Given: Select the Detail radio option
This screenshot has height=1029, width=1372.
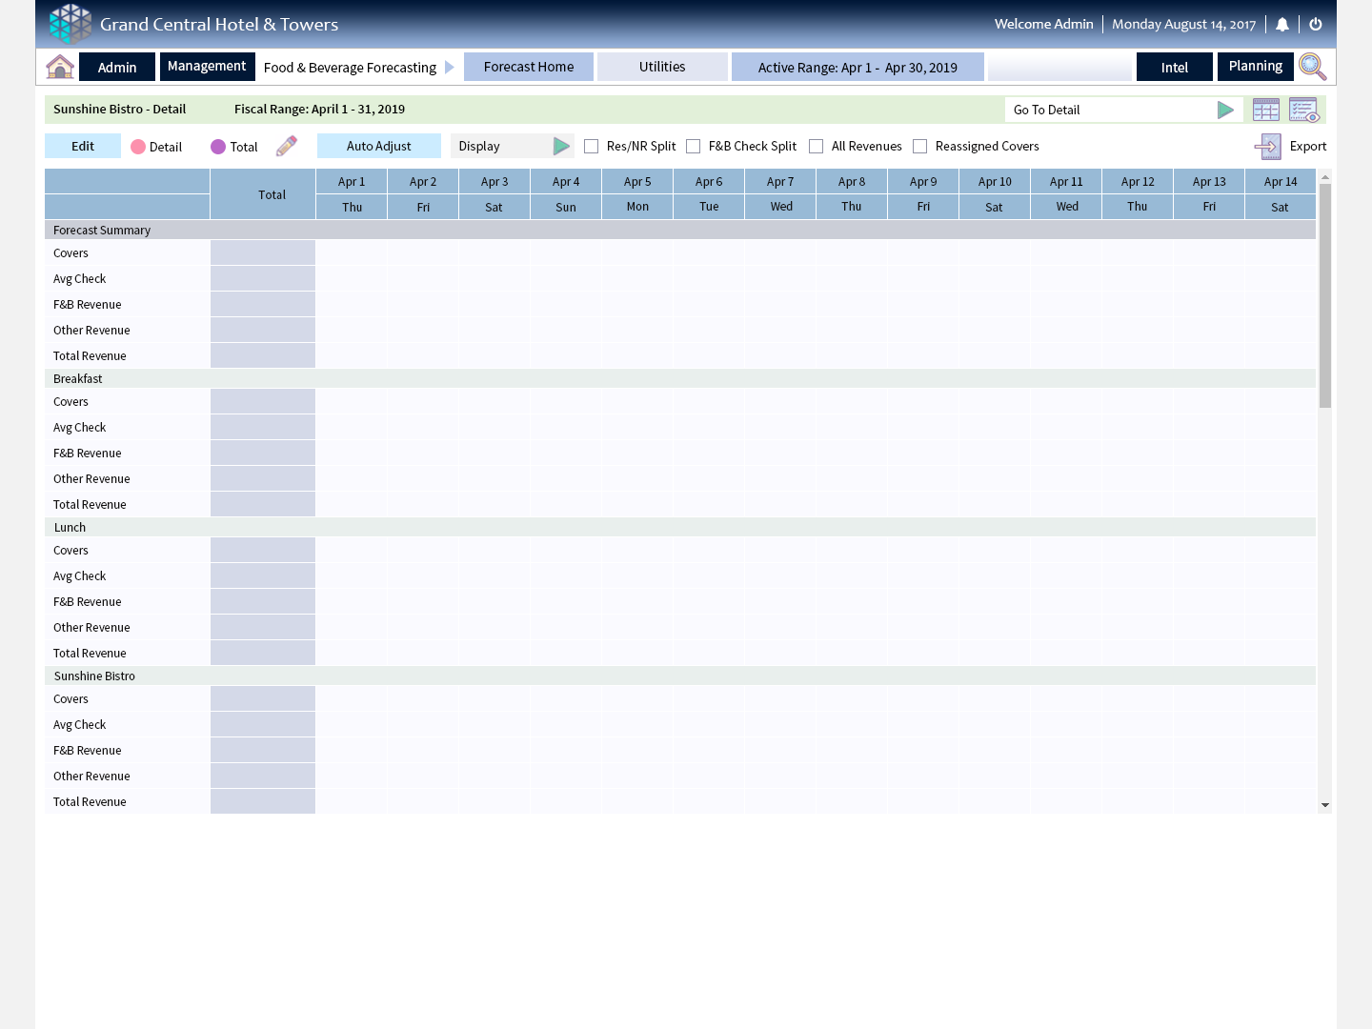Looking at the screenshot, I should pyautogui.click(x=138, y=147).
